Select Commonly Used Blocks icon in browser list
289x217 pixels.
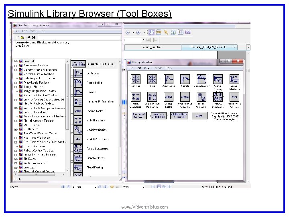78,63
